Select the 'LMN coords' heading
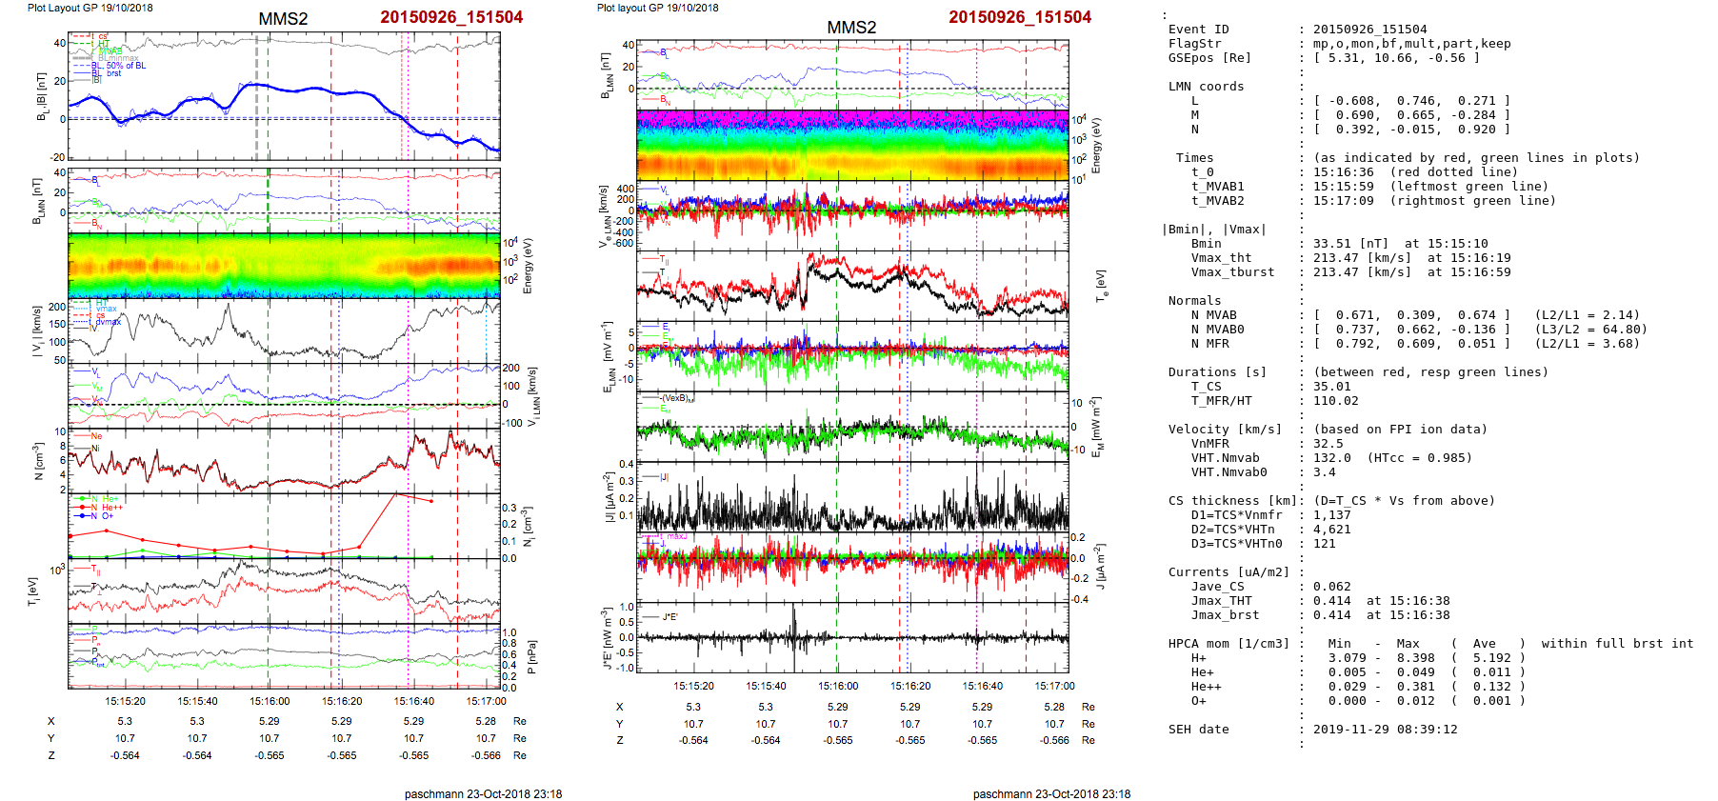 [1207, 87]
